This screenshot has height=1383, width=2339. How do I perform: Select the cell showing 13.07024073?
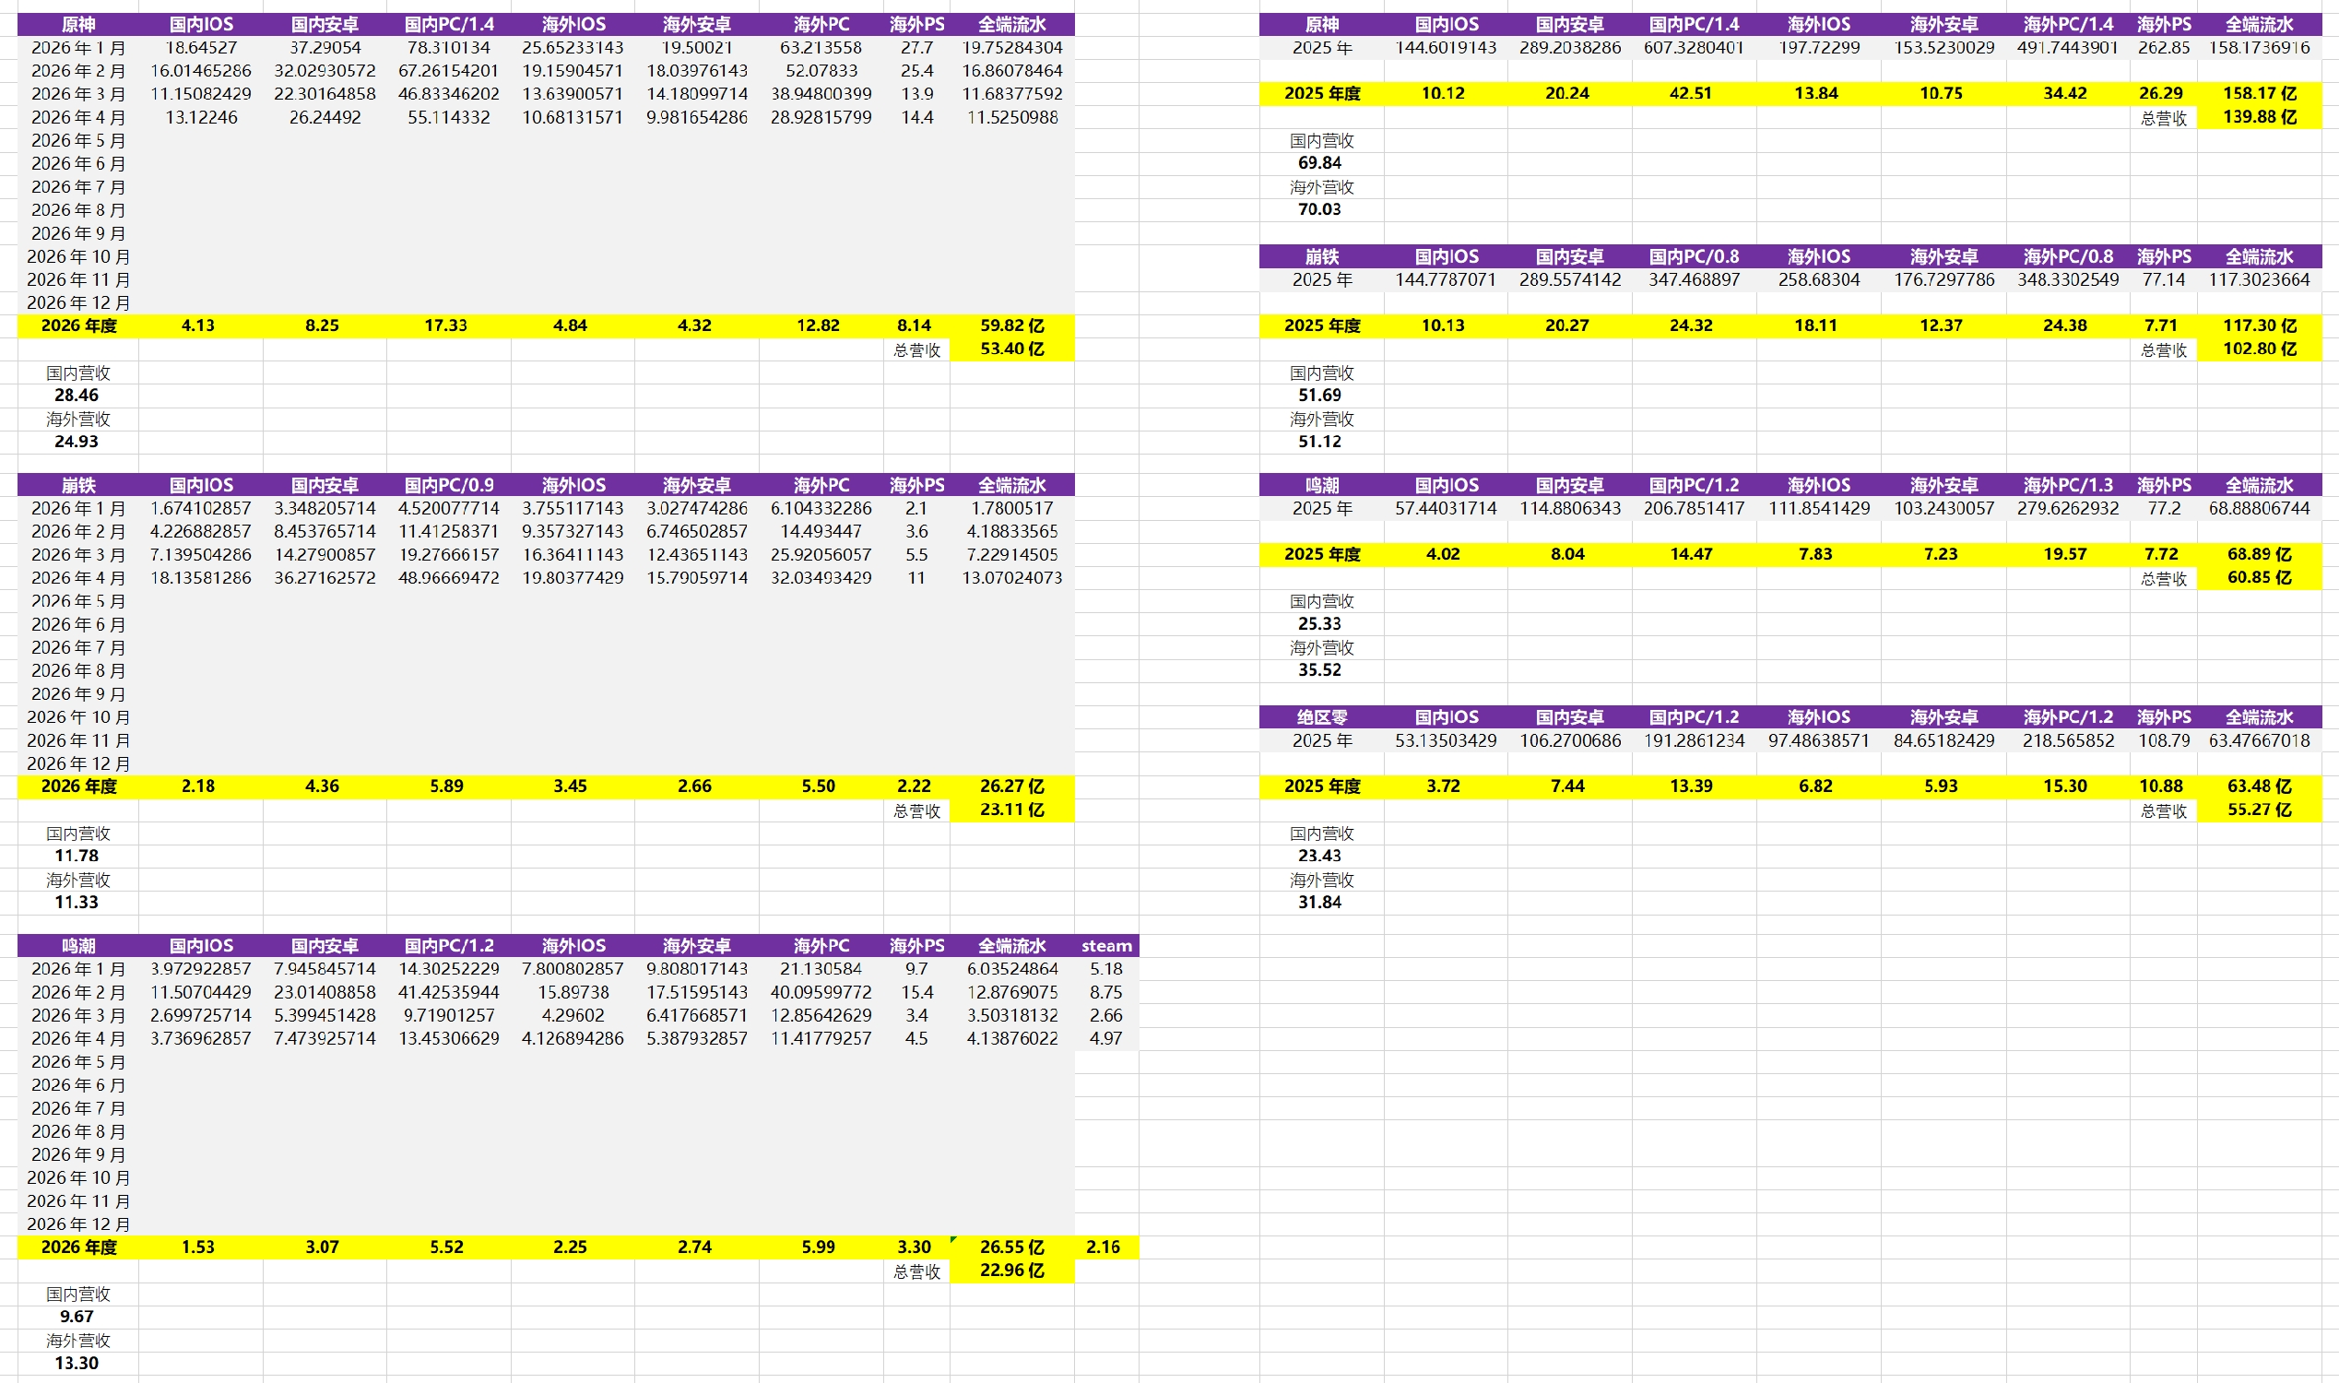pyautogui.click(x=1012, y=578)
